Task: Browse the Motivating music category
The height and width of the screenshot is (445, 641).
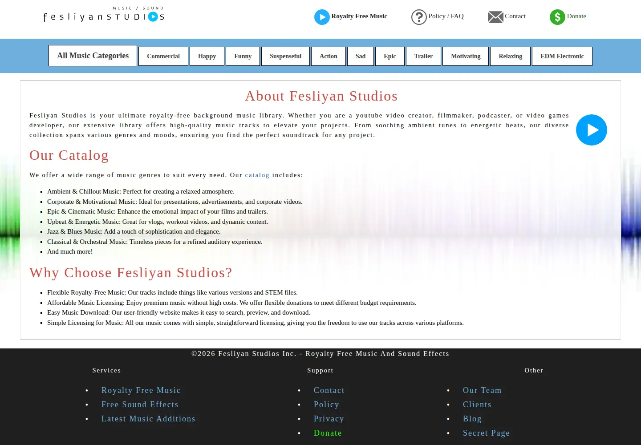Action: 466,56
